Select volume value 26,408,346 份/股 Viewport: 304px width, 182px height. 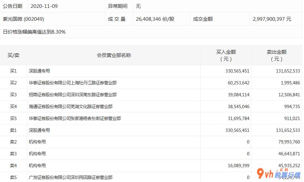click(x=155, y=19)
